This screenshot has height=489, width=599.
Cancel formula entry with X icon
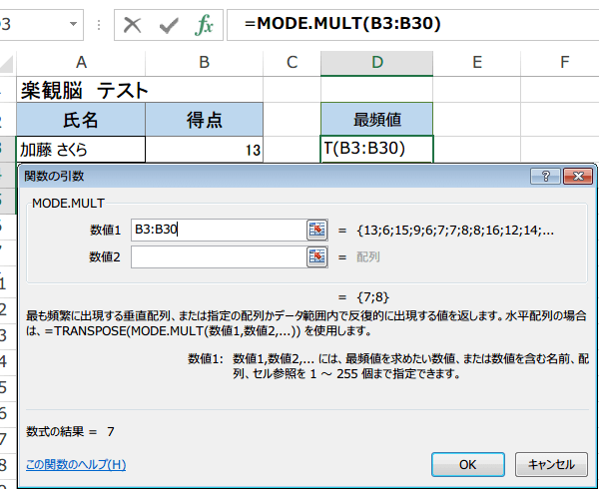(x=132, y=25)
